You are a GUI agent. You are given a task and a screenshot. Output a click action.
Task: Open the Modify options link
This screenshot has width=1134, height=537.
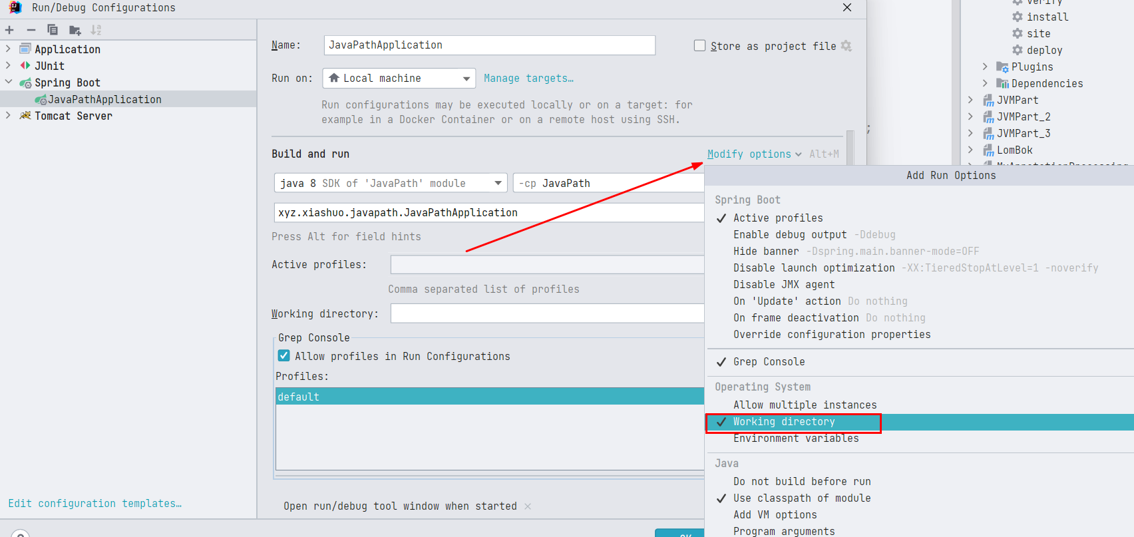(x=754, y=154)
